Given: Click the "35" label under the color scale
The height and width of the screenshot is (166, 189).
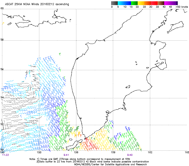Looking at the screenshot, I should click(x=157, y=7).
